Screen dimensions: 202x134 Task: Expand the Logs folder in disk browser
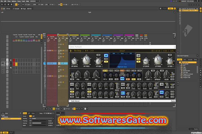click(180, 67)
